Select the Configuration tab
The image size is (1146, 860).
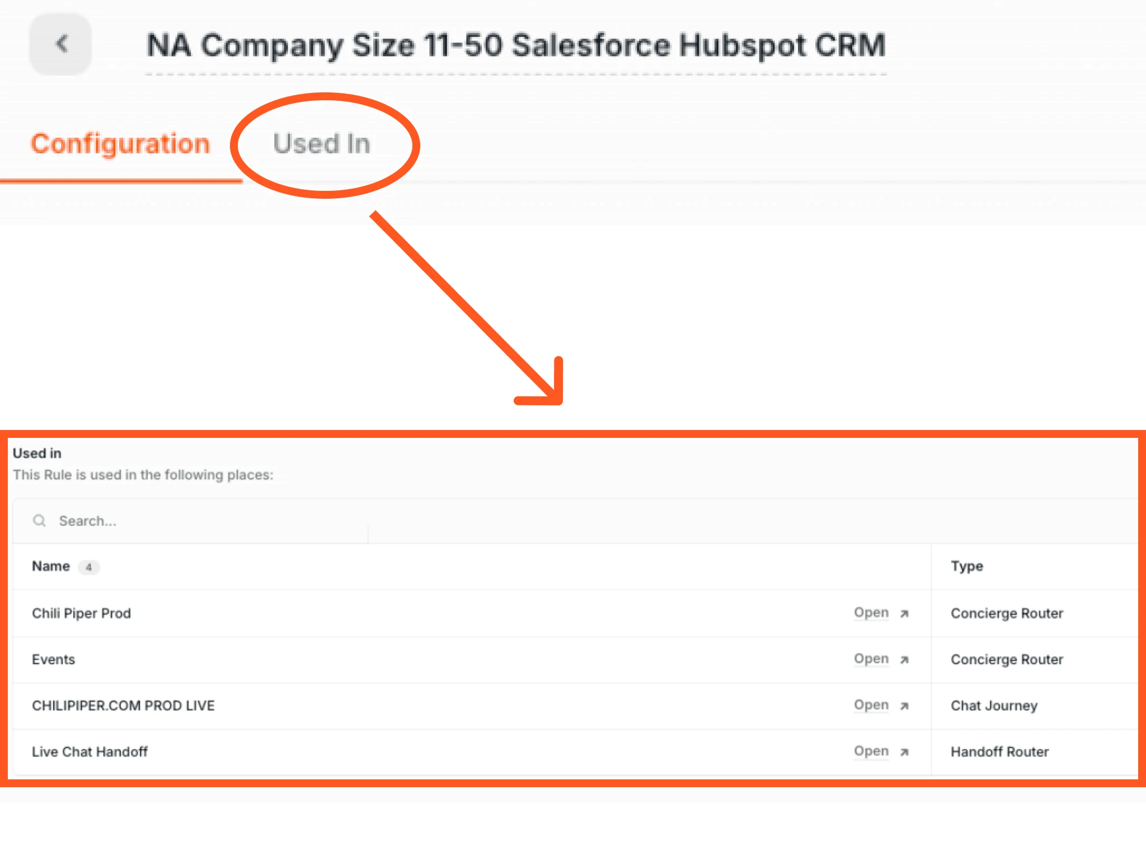pyautogui.click(x=120, y=144)
